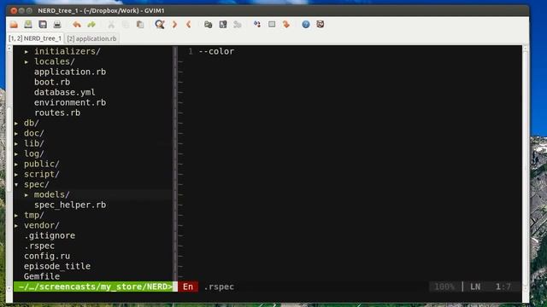
Task: Click the Make toolbar icon
Action: click(257, 25)
